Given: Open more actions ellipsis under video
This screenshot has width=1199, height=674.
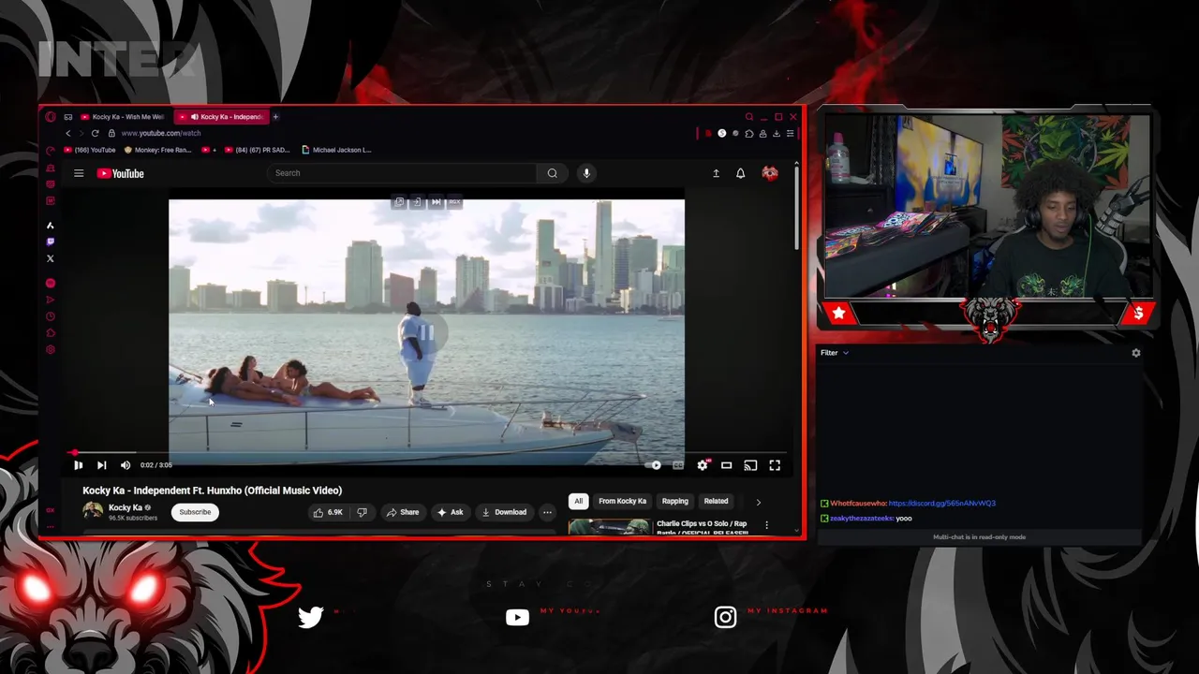Looking at the screenshot, I should 547,512.
